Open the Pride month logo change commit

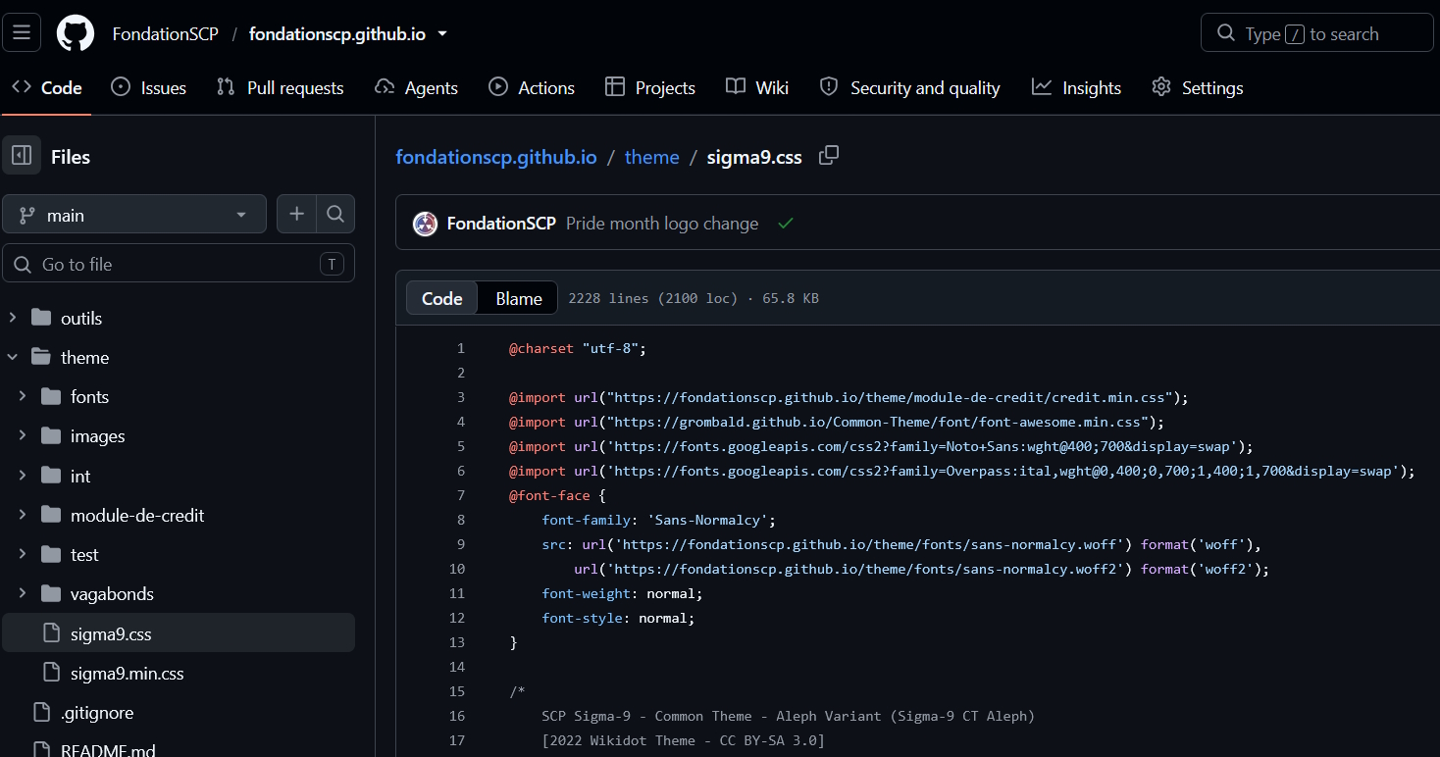pyautogui.click(x=662, y=224)
